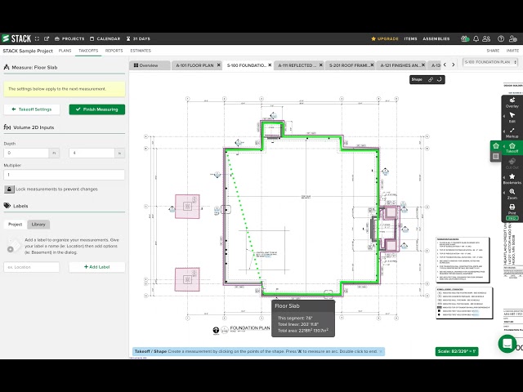Open the PROJECTS menu
This screenshot has height=392, width=523.
(x=69, y=38)
